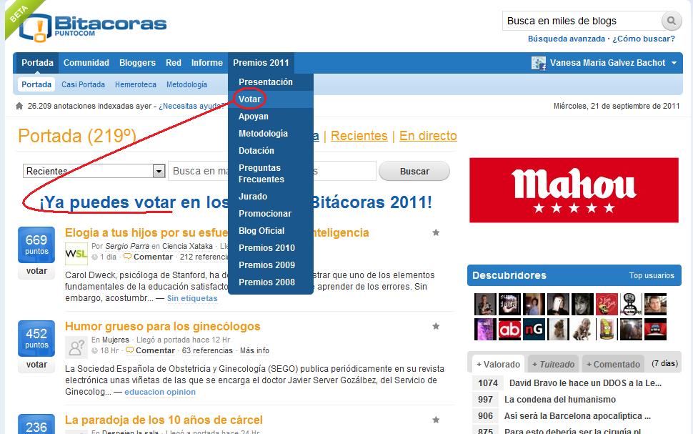Image resolution: width=693 pixels, height=434 pixels.
Task: Star the La paradoja de los 10 años post
Action: pyautogui.click(x=436, y=420)
